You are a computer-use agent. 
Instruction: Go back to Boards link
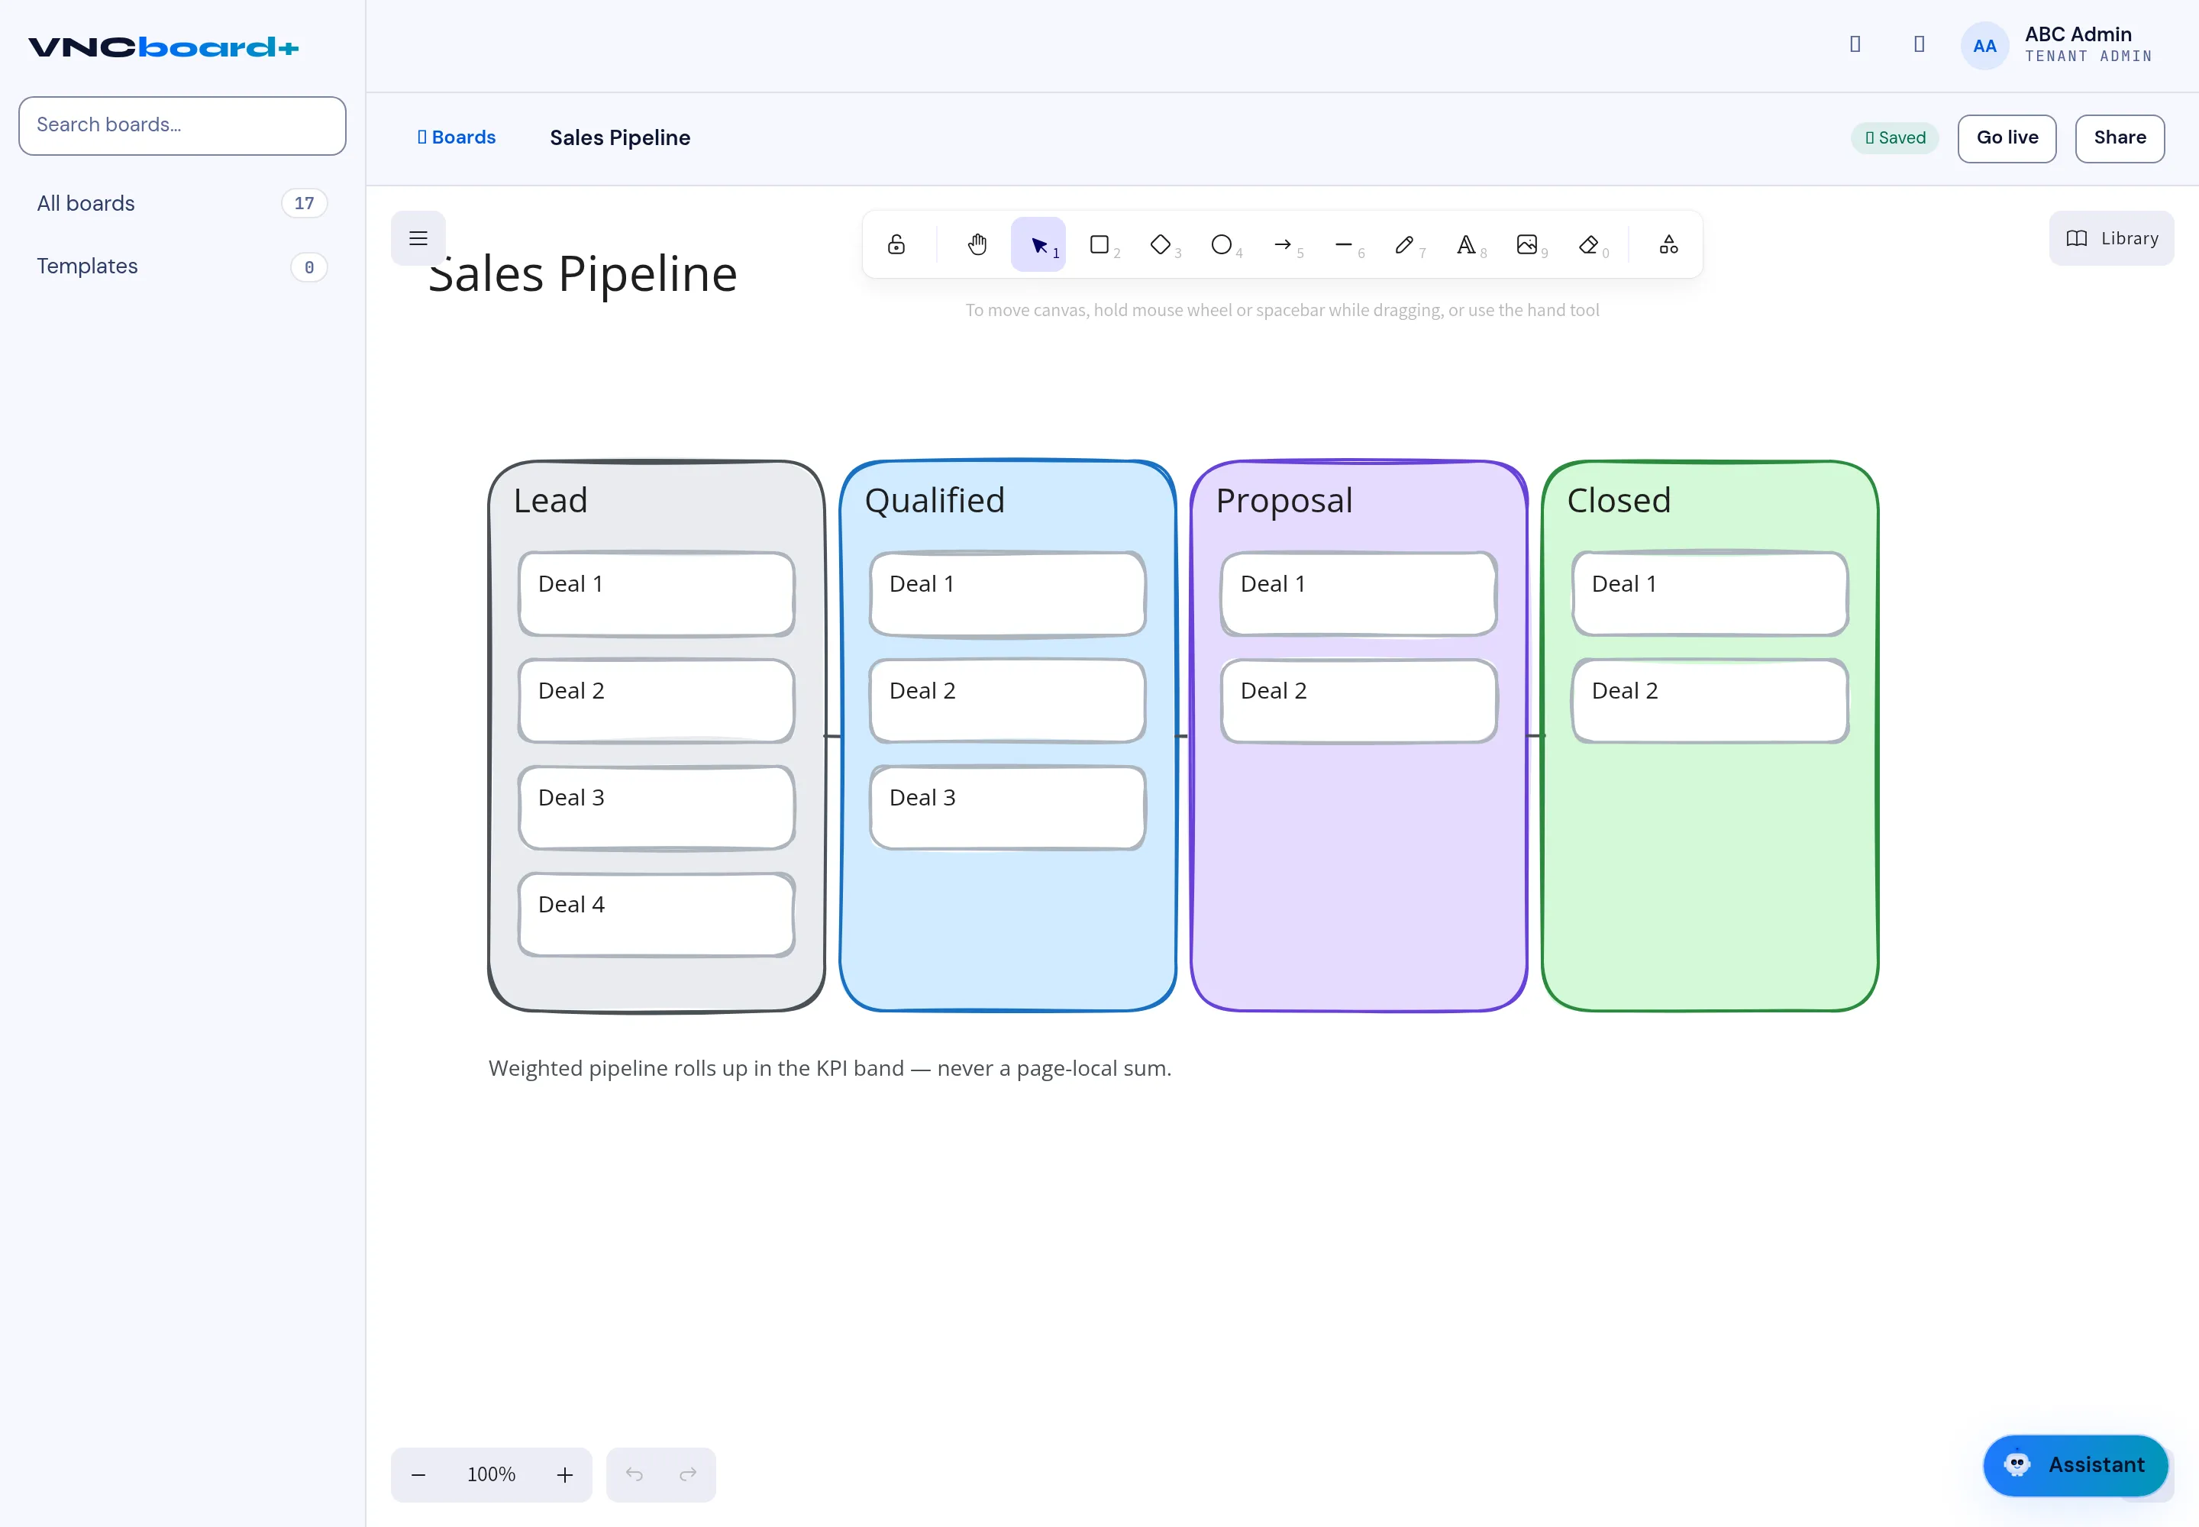tap(457, 137)
